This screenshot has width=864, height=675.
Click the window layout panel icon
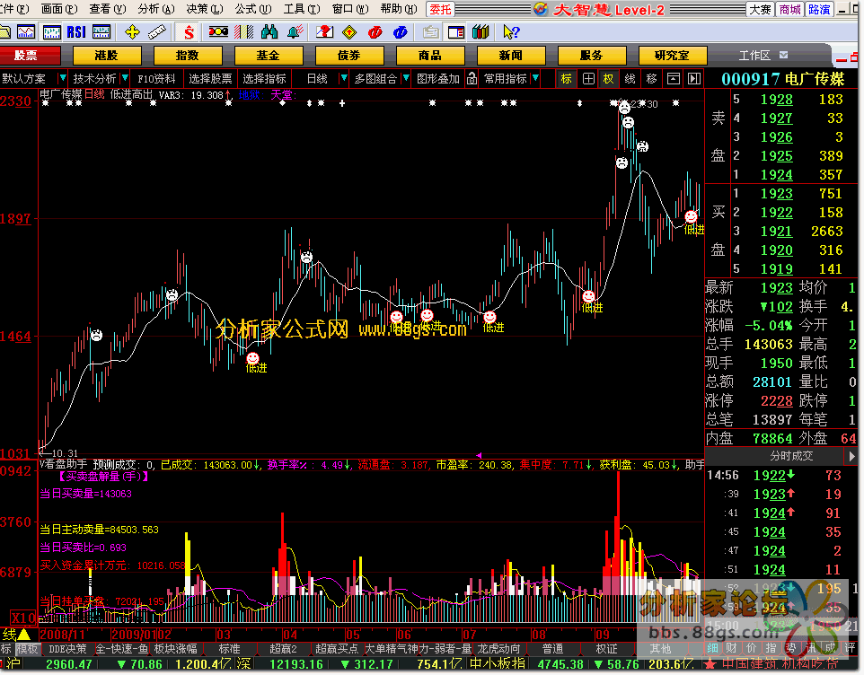click(456, 32)
